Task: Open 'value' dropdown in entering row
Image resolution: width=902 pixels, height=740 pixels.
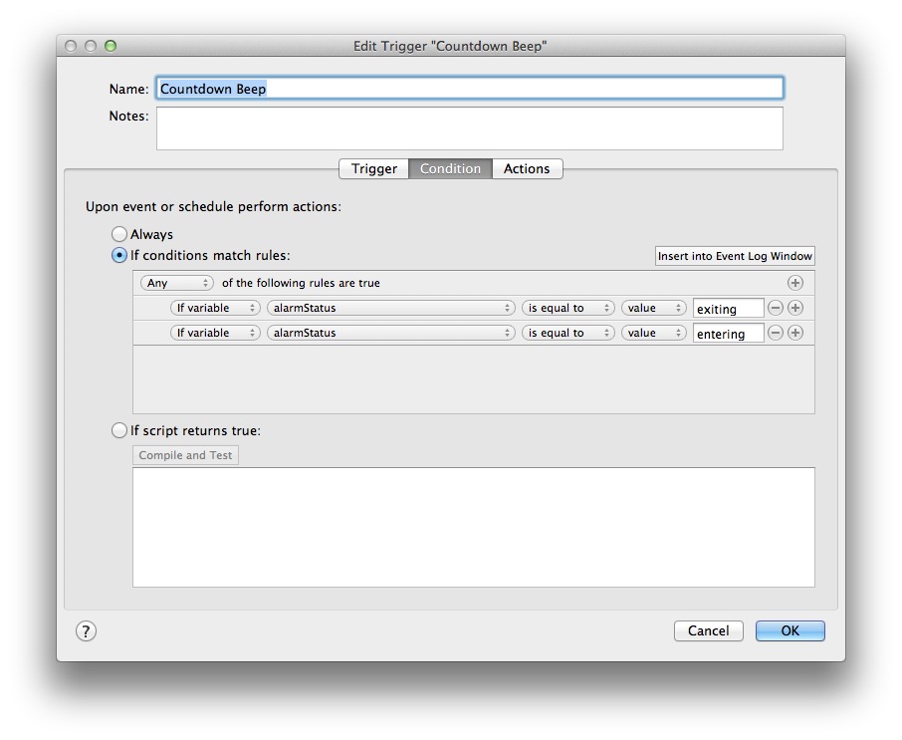Action: pos(653,333)
